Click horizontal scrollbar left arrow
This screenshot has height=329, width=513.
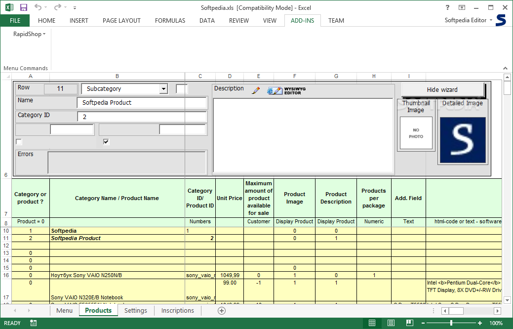tap(445, 311)
